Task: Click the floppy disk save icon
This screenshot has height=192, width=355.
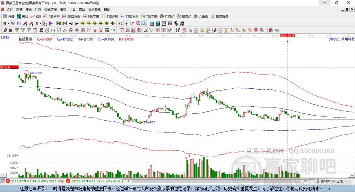Action: point(170,24)
